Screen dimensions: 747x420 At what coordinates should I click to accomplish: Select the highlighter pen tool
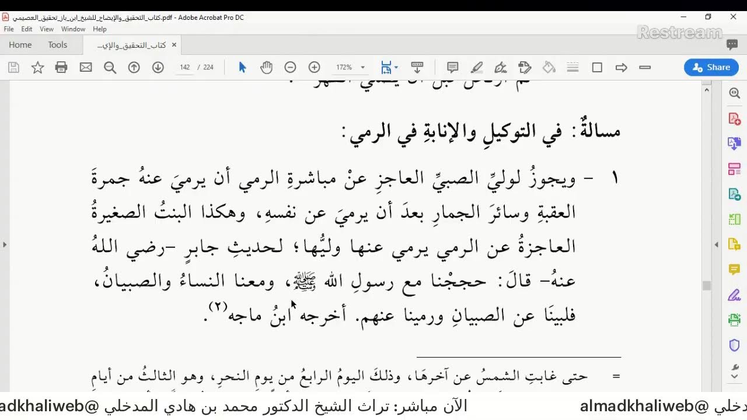pyautogui.click(x=476, y=68)
